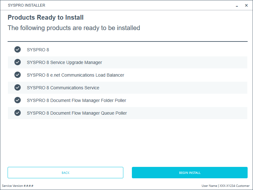Click the Products Ready to Install heading
253x190 pixels.
(x=46, y=17)
